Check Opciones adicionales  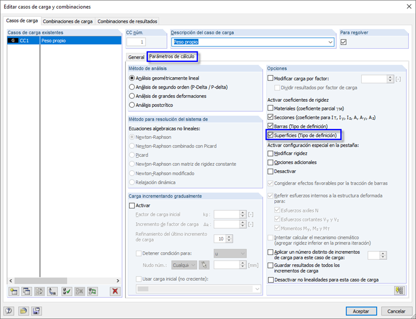(270, 163)
